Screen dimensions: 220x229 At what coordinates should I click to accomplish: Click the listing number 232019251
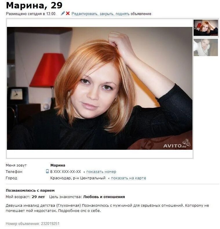click(x=50, y=224)
